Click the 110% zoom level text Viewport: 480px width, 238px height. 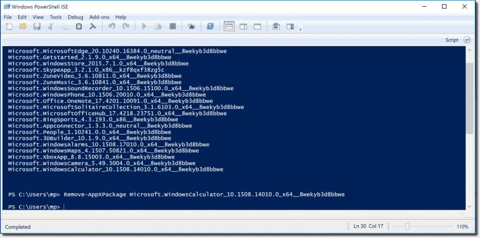(462, 226)
